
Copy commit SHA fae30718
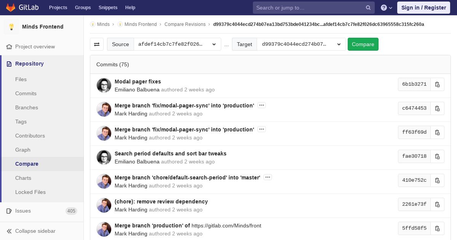(437, 156)
